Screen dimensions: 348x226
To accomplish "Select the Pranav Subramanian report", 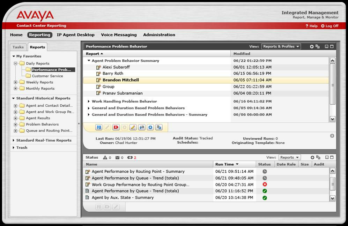I will click(x=206, y=93).
